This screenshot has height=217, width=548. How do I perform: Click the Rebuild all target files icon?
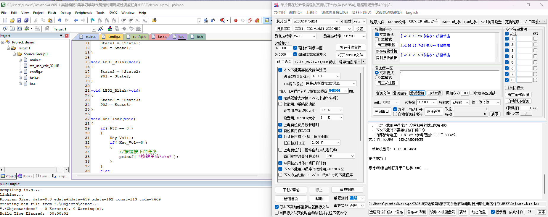click(x=19, y=29)
